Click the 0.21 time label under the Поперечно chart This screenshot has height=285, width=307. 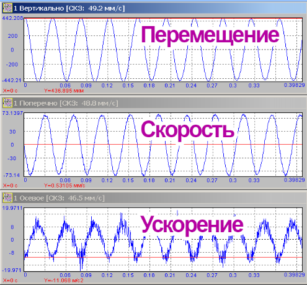pyautogui.click(x=170, y=180)
